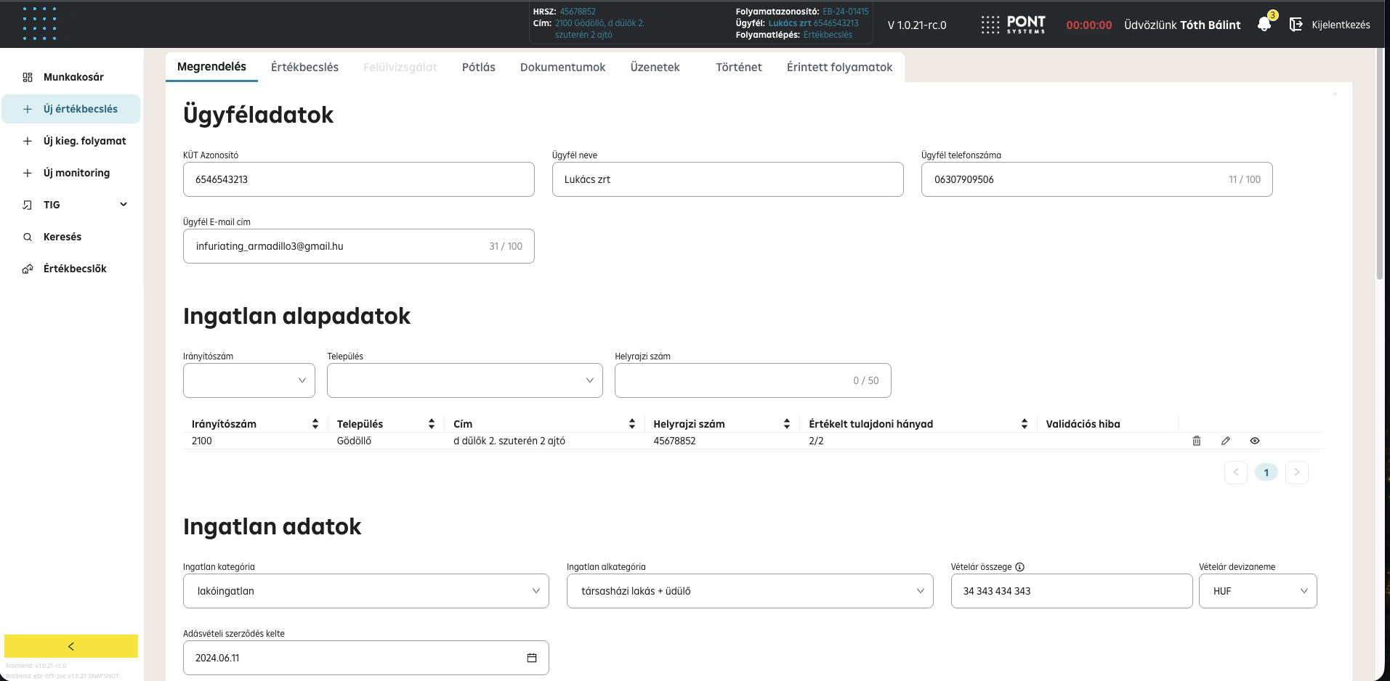Switch to the Dokumentumok tab
The image size is (1390, 681).
pyautogui.click(x=562, y=68)
